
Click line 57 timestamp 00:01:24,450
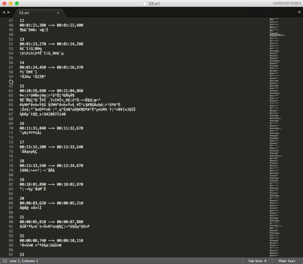point(33,67)
